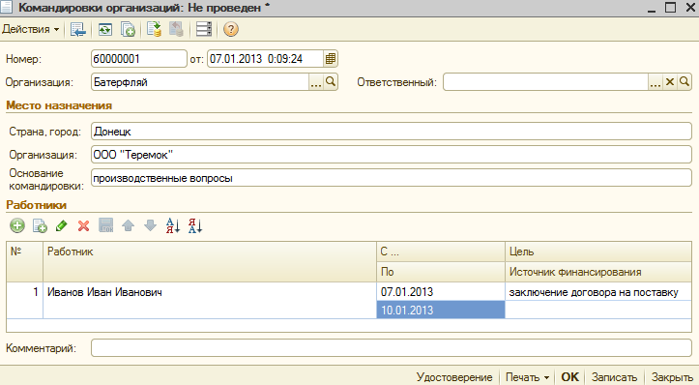Select the end date cell 10.01.2013

point(441,311)
